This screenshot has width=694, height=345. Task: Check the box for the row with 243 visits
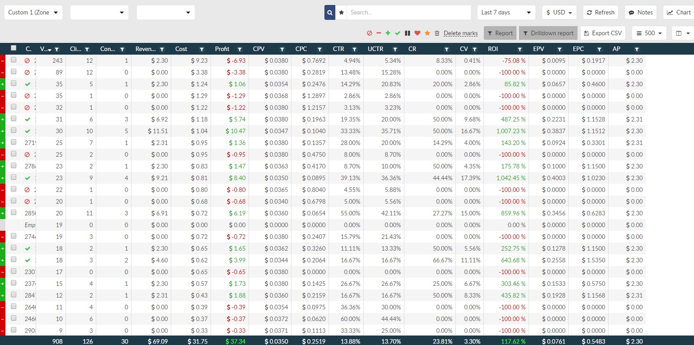14,60
